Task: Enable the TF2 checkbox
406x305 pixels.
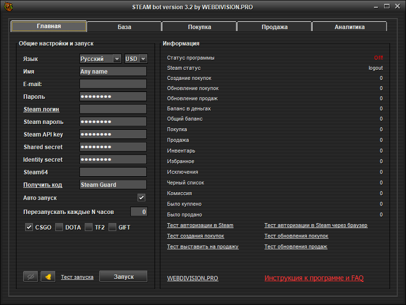Action: [x=89, y=227]
